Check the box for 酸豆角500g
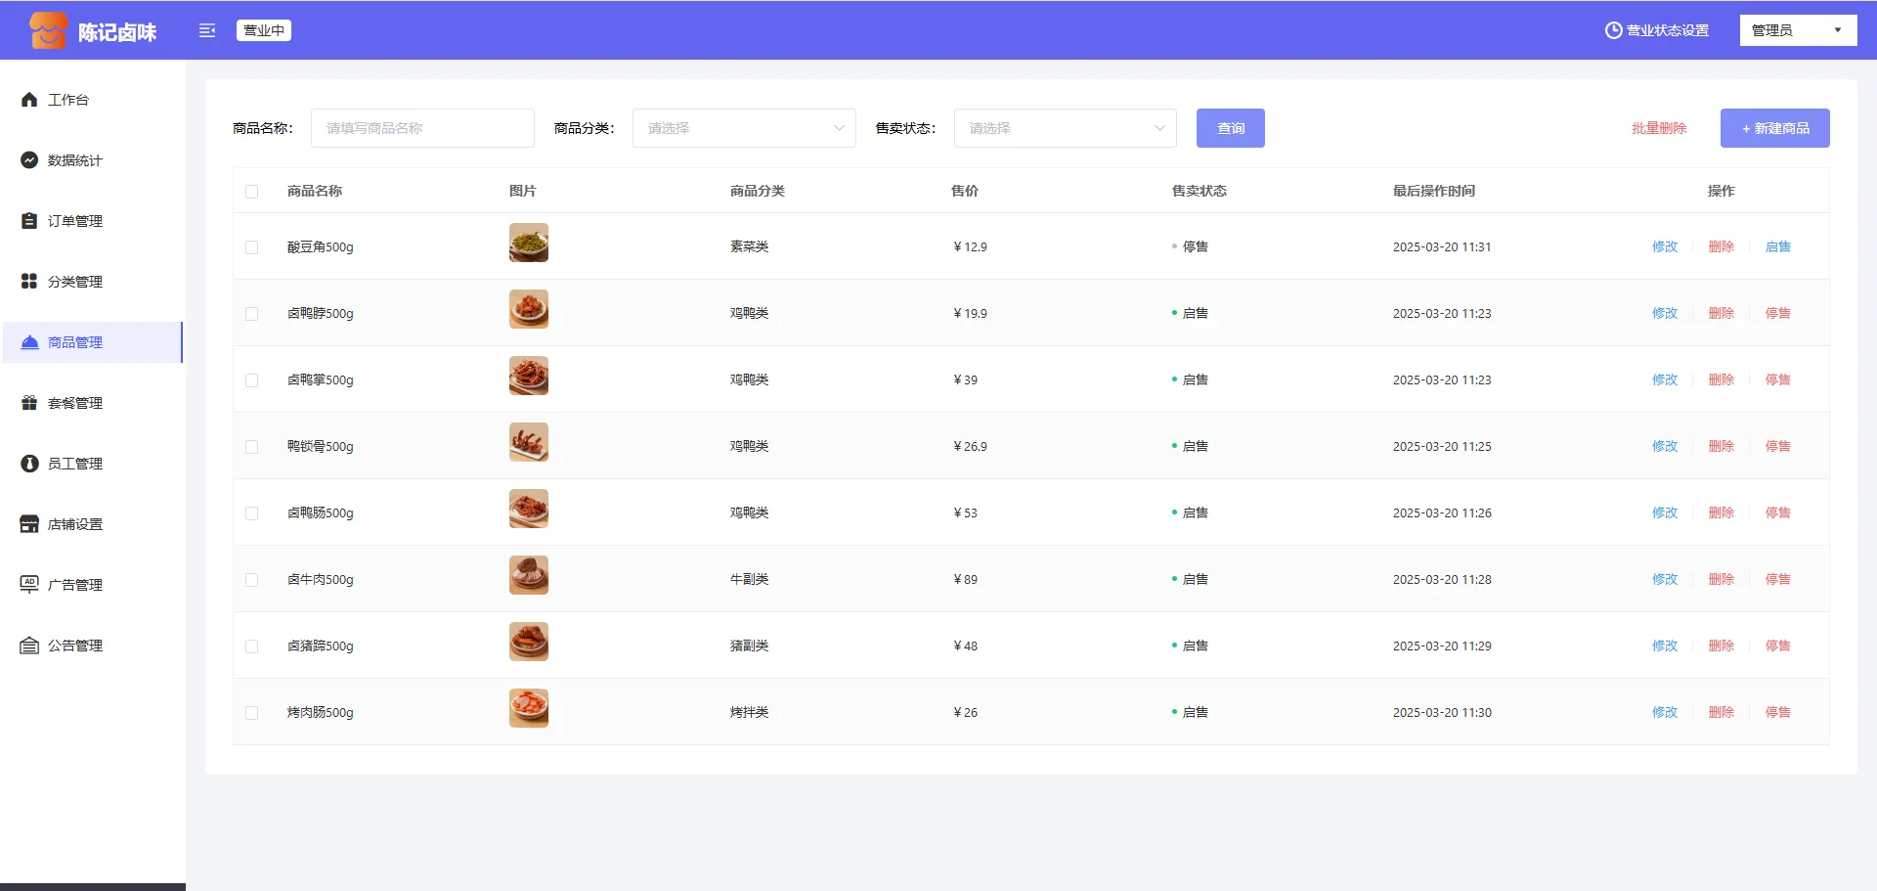The height and width of the screenshot is (891, 1877). point(252,247)
